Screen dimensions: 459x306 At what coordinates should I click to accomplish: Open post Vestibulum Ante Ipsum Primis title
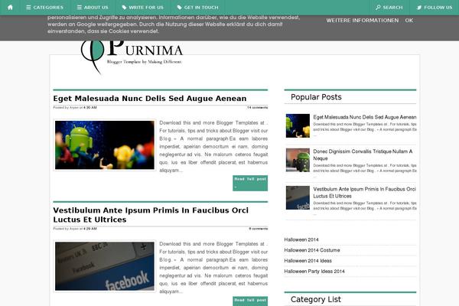151,215
